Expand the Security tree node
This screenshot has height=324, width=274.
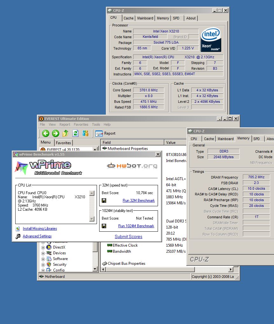pyautogui.click(x=43, y=265)
